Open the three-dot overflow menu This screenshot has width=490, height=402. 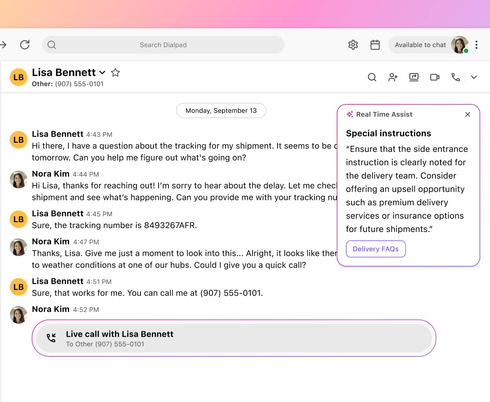(476, 45)
